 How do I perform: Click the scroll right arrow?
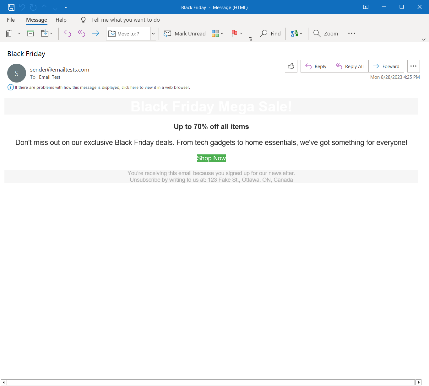[x=419, y=382]
